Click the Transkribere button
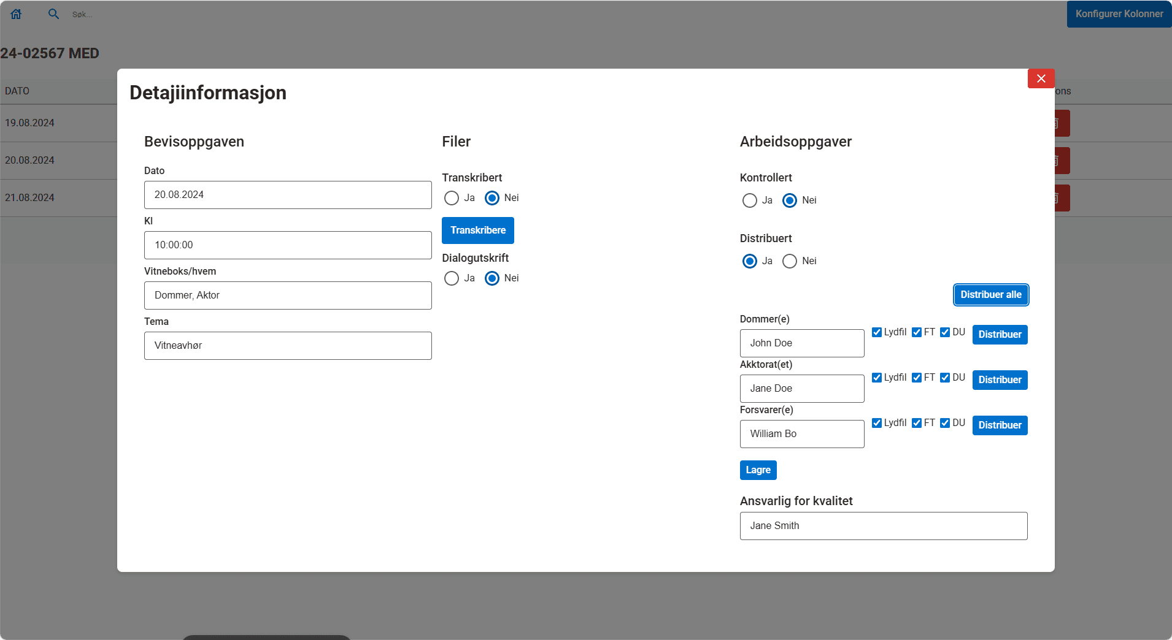This screenshot has height=640, width=1172. pos(477,230)
